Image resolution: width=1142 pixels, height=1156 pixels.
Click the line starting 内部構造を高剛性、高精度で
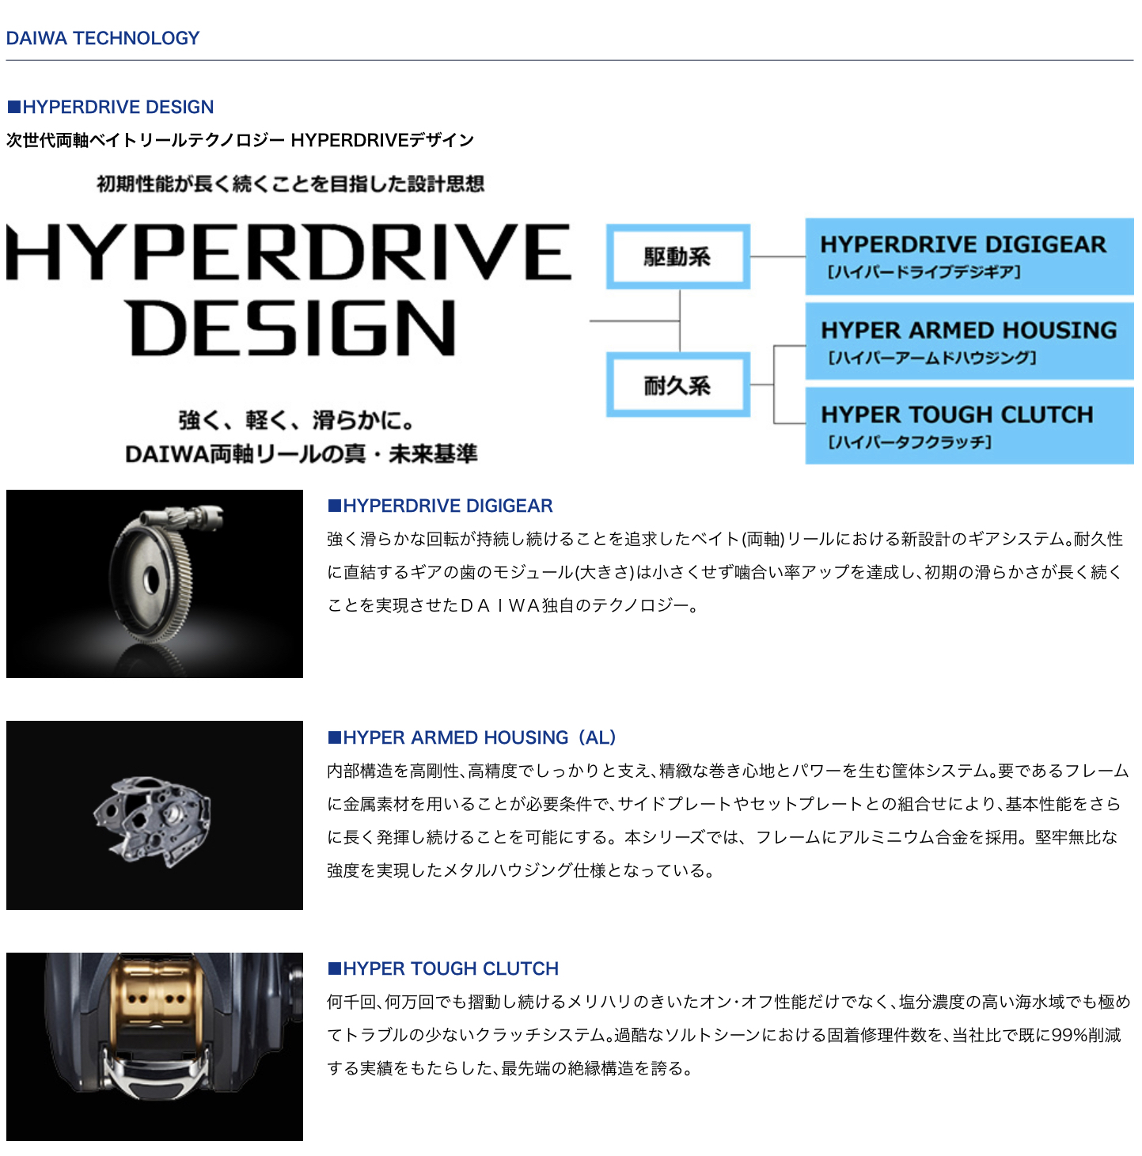[x=728, y=771]
